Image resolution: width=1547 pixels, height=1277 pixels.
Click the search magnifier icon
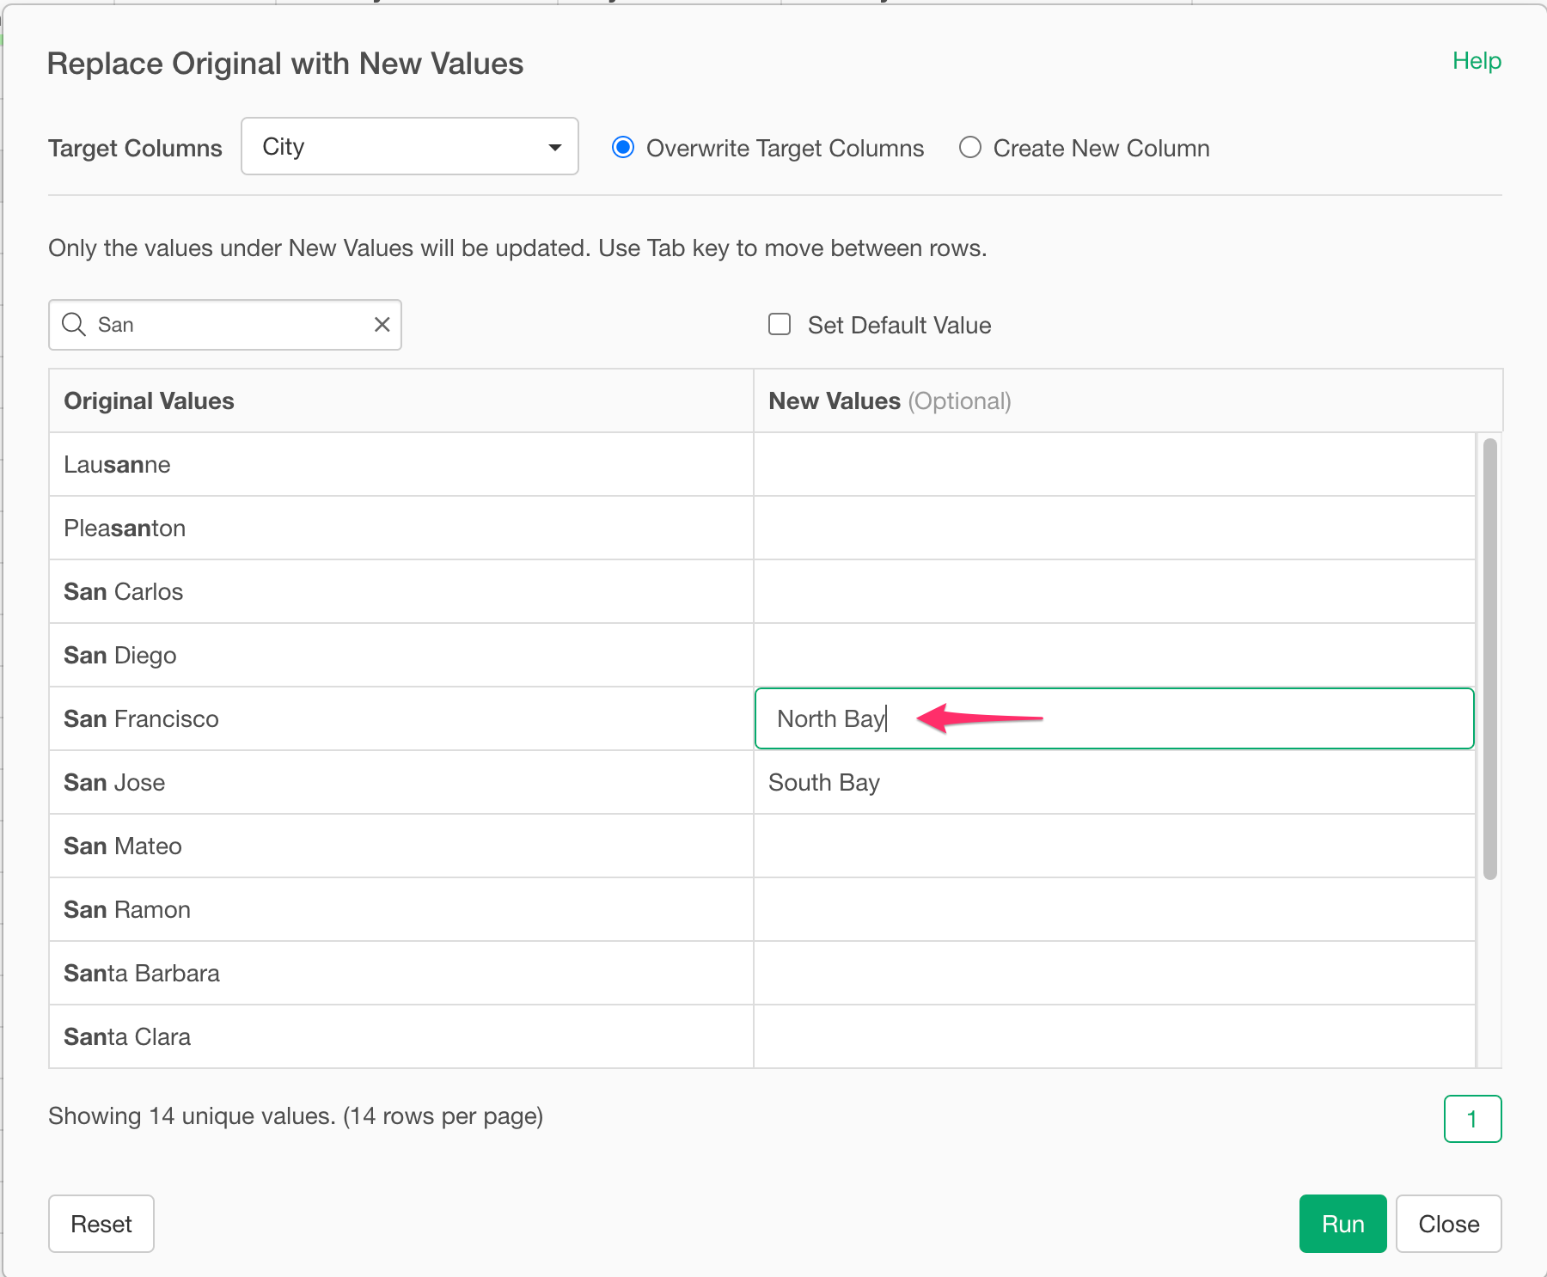coord(74,325)
